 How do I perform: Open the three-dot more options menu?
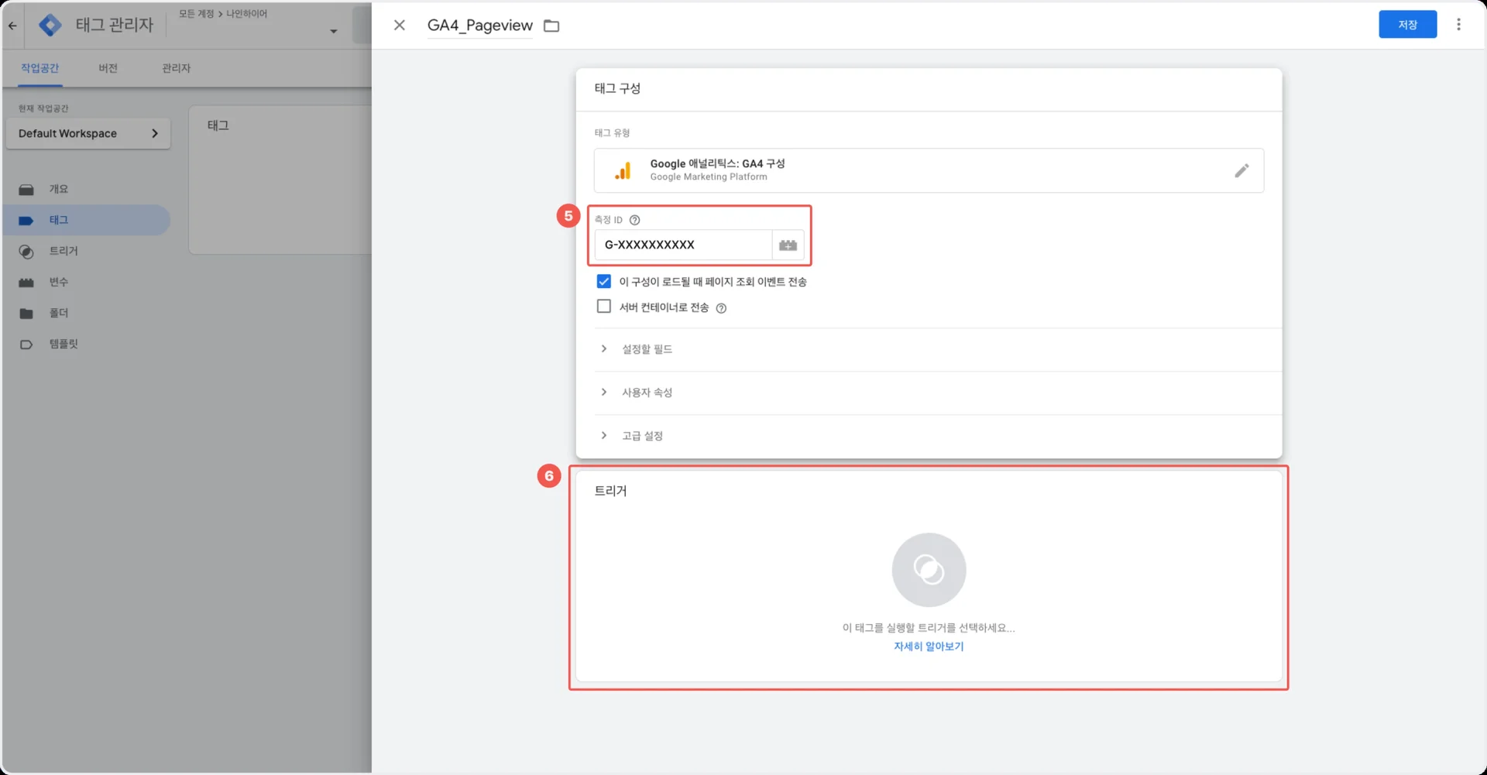pos(1458,25)
